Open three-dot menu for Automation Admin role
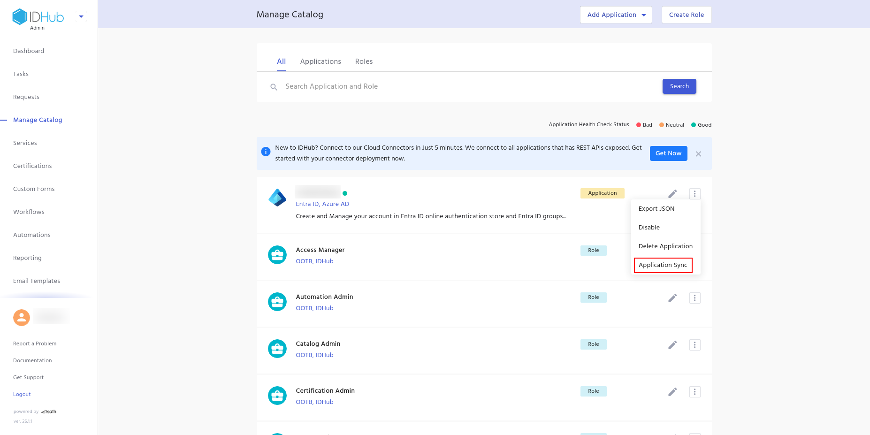This screenshot has height=435, width=870. point(694,298)
